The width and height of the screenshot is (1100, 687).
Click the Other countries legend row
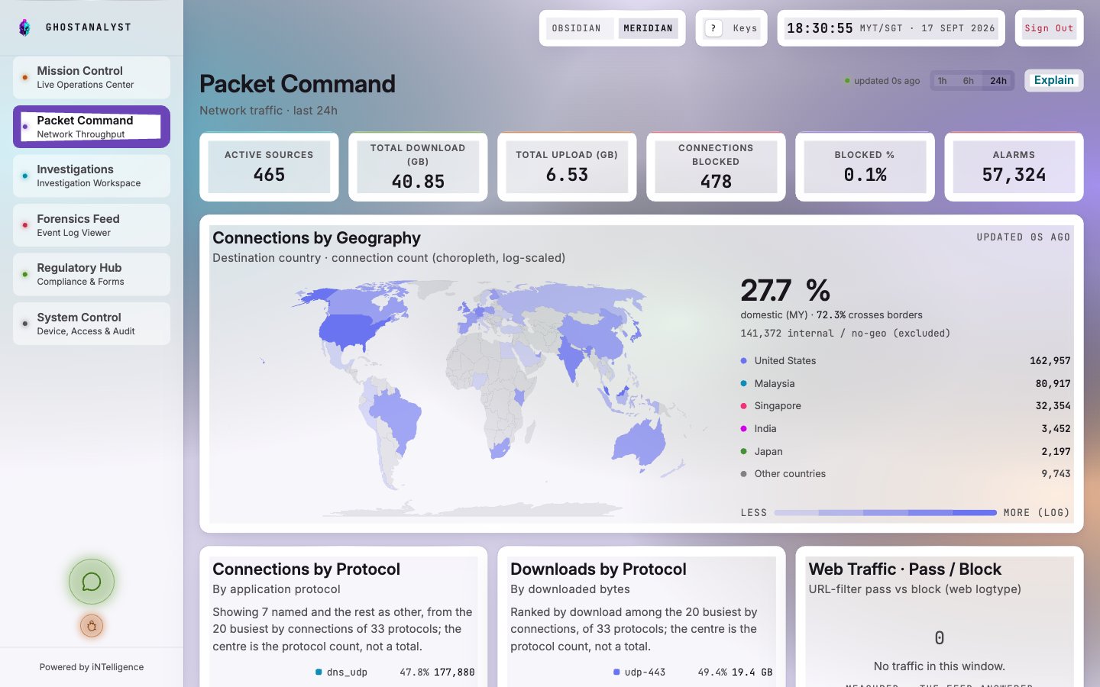coord(905,473)
